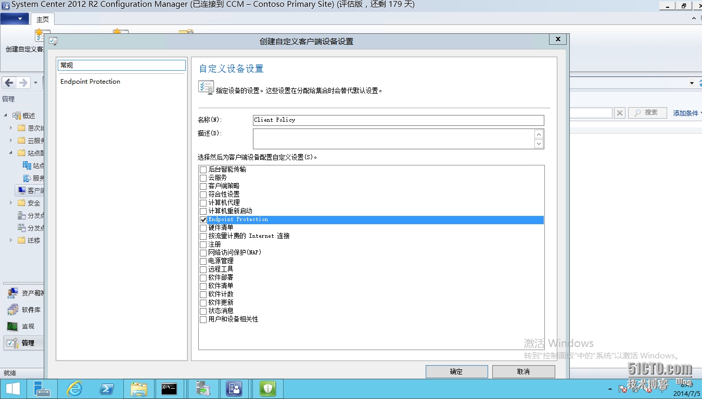Expand the 云服务 folder arrow in tree

pos(11,140)
